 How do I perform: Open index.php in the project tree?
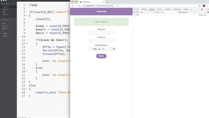click(x=5, y=29)
